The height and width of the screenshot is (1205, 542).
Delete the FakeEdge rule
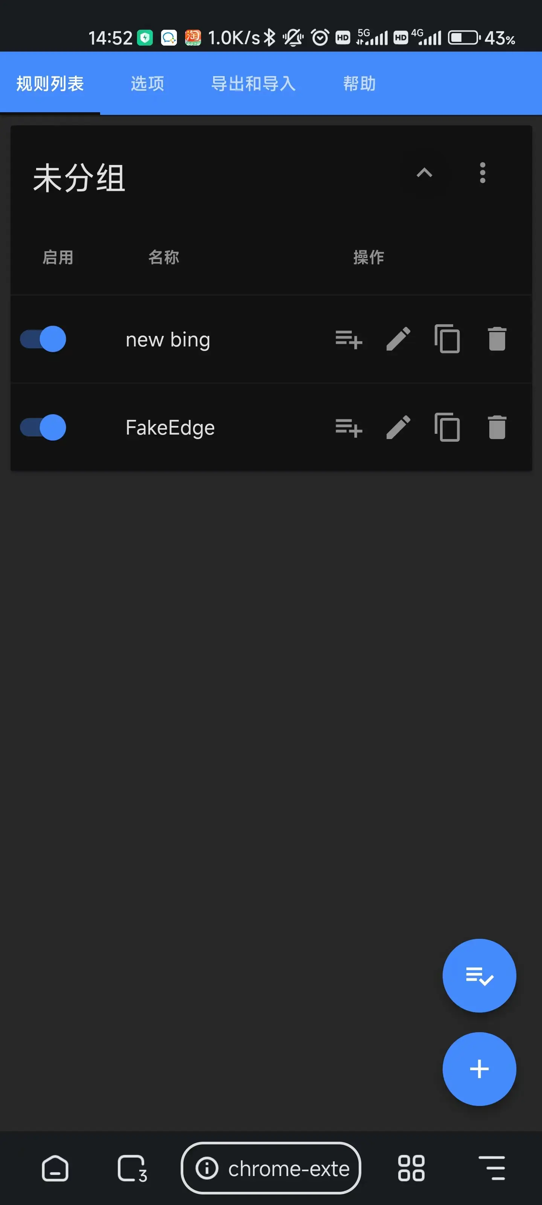496,427
